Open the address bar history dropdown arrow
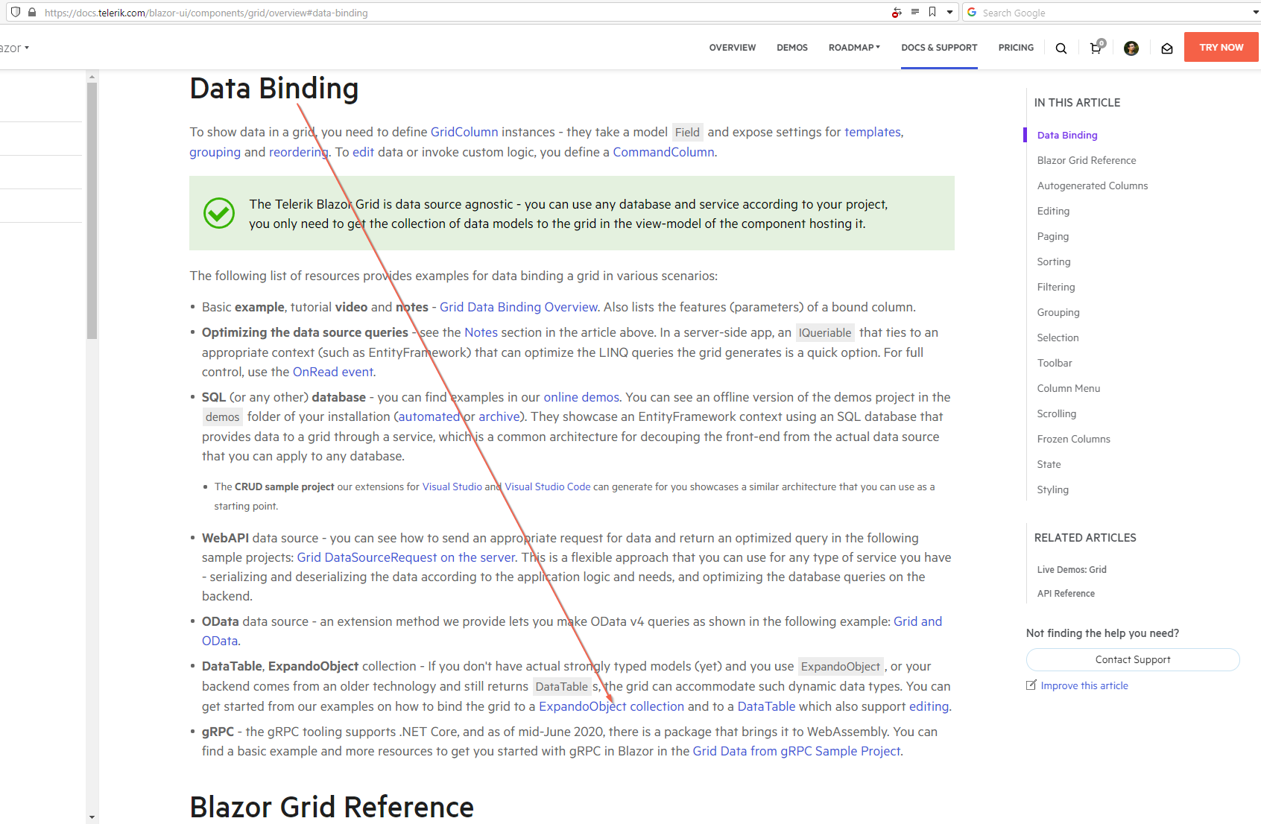The height and width of the screenshot is (824, 1261). [x=949, y=12]
